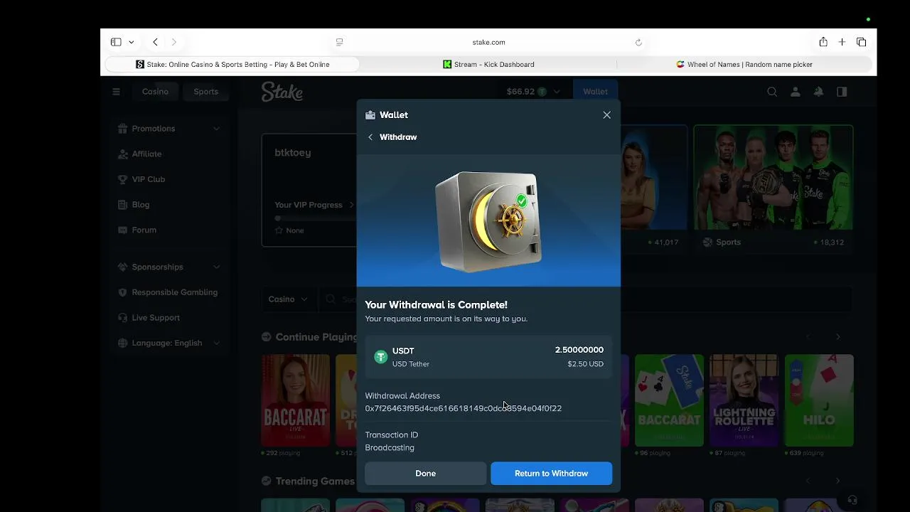Go back with Safari back arrow

155,42
